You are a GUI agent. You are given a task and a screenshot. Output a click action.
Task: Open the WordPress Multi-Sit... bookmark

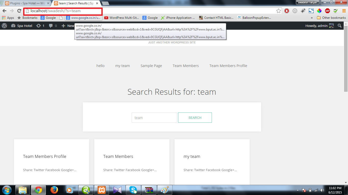[x=122, y=18]
